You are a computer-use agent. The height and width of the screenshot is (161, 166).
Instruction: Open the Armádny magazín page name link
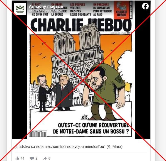pyautogui.click(x=46, y=7)
